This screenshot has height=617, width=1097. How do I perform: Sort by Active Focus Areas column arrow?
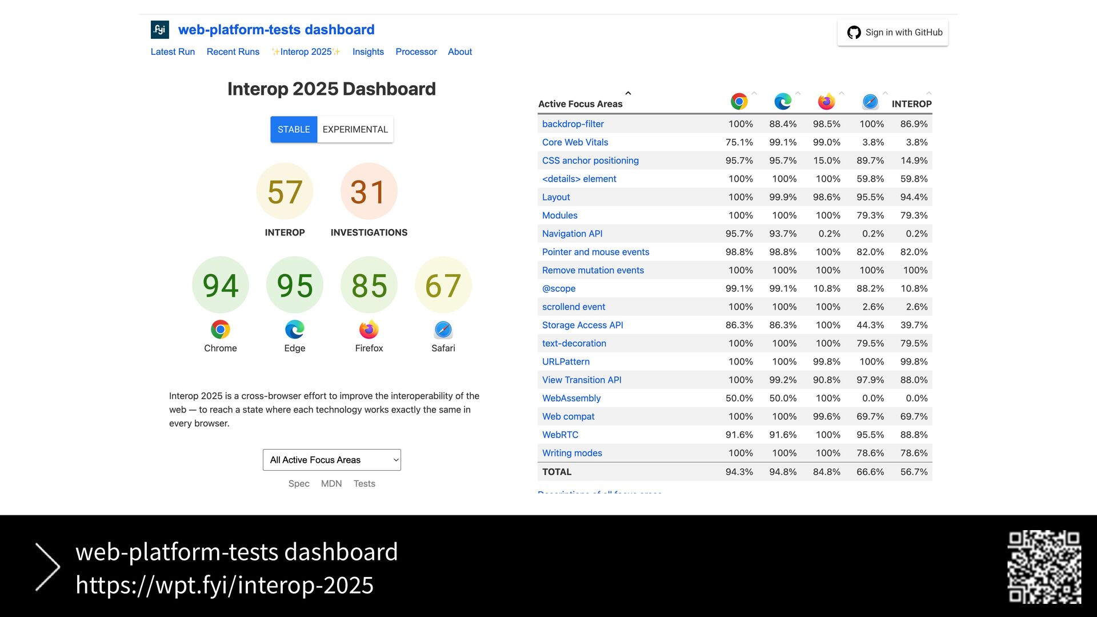[x=628, y=93]
